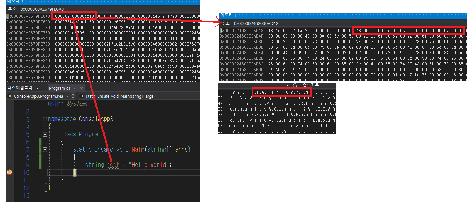The height and width of the screenshot is (203, 476).
Task: Click ASCII text c.r.o.s.o.f.t. .V.i.s.u.a.l.
Action: point(260,104)
